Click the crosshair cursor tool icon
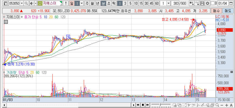The width and height of the screenshot is (235, 108). click(x=189, y=105)
